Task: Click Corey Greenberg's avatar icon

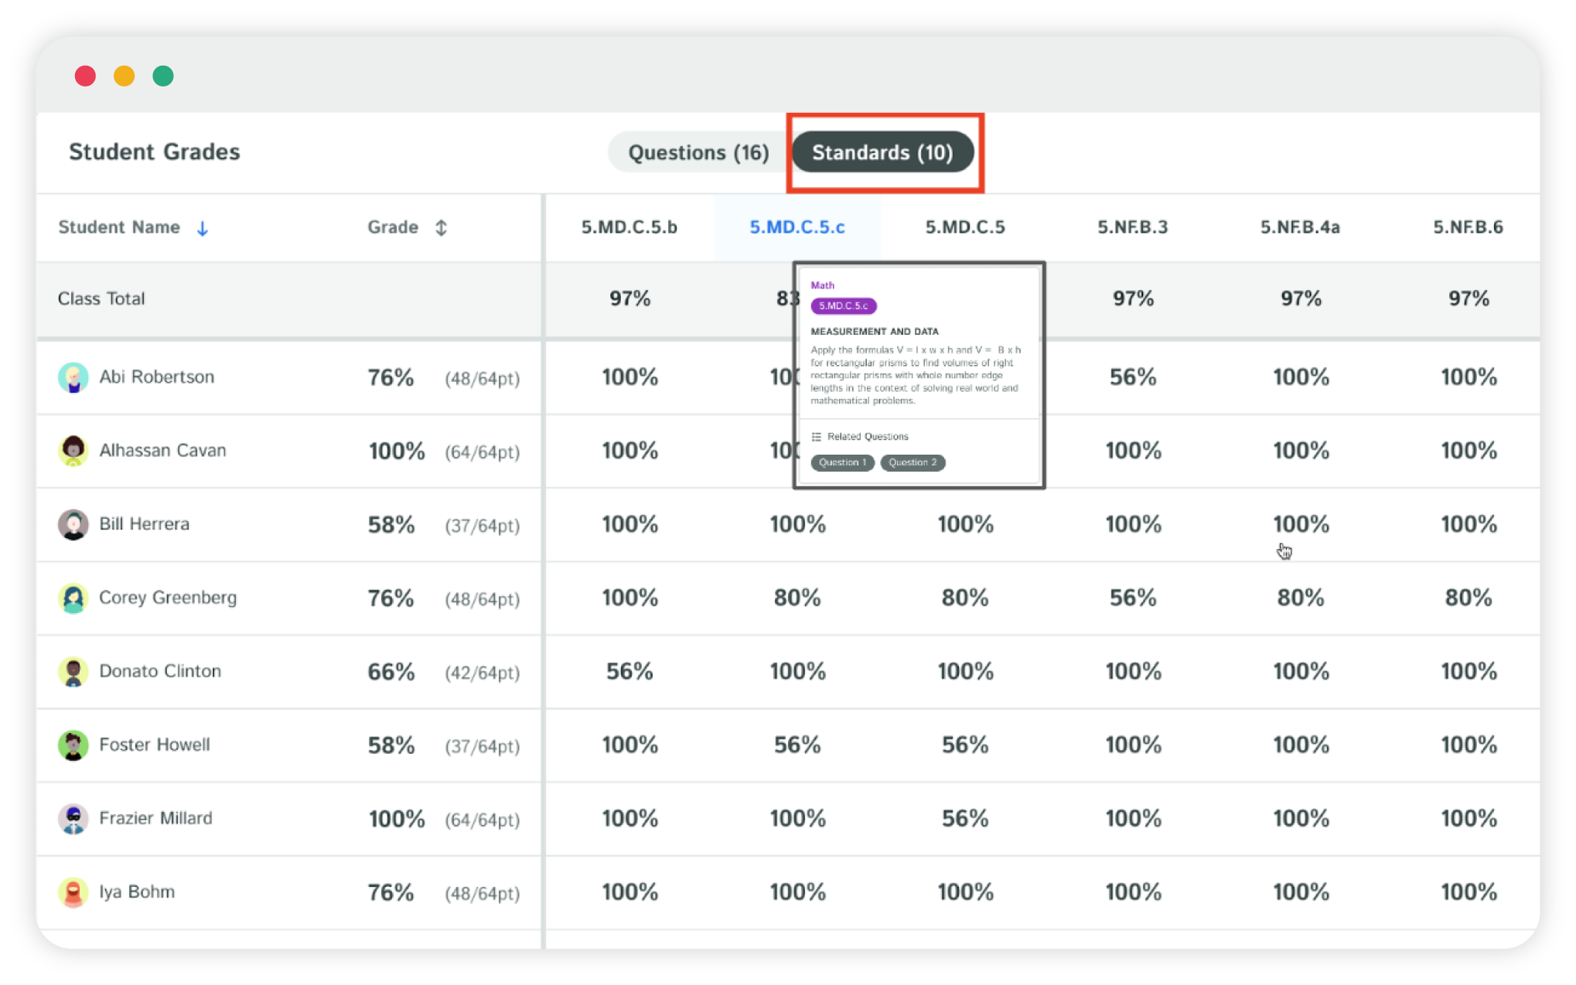Action: (x=73, y=598)
